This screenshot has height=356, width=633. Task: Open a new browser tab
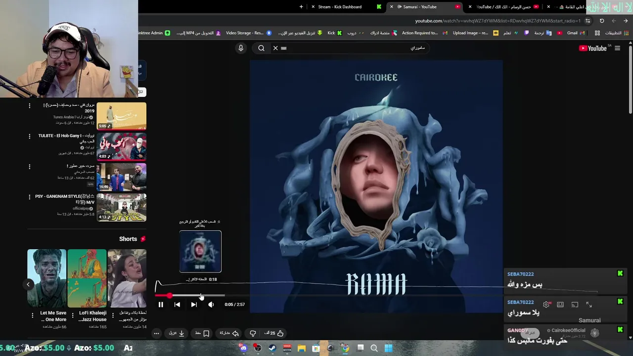pyautogui.click(x=302, y=7)
